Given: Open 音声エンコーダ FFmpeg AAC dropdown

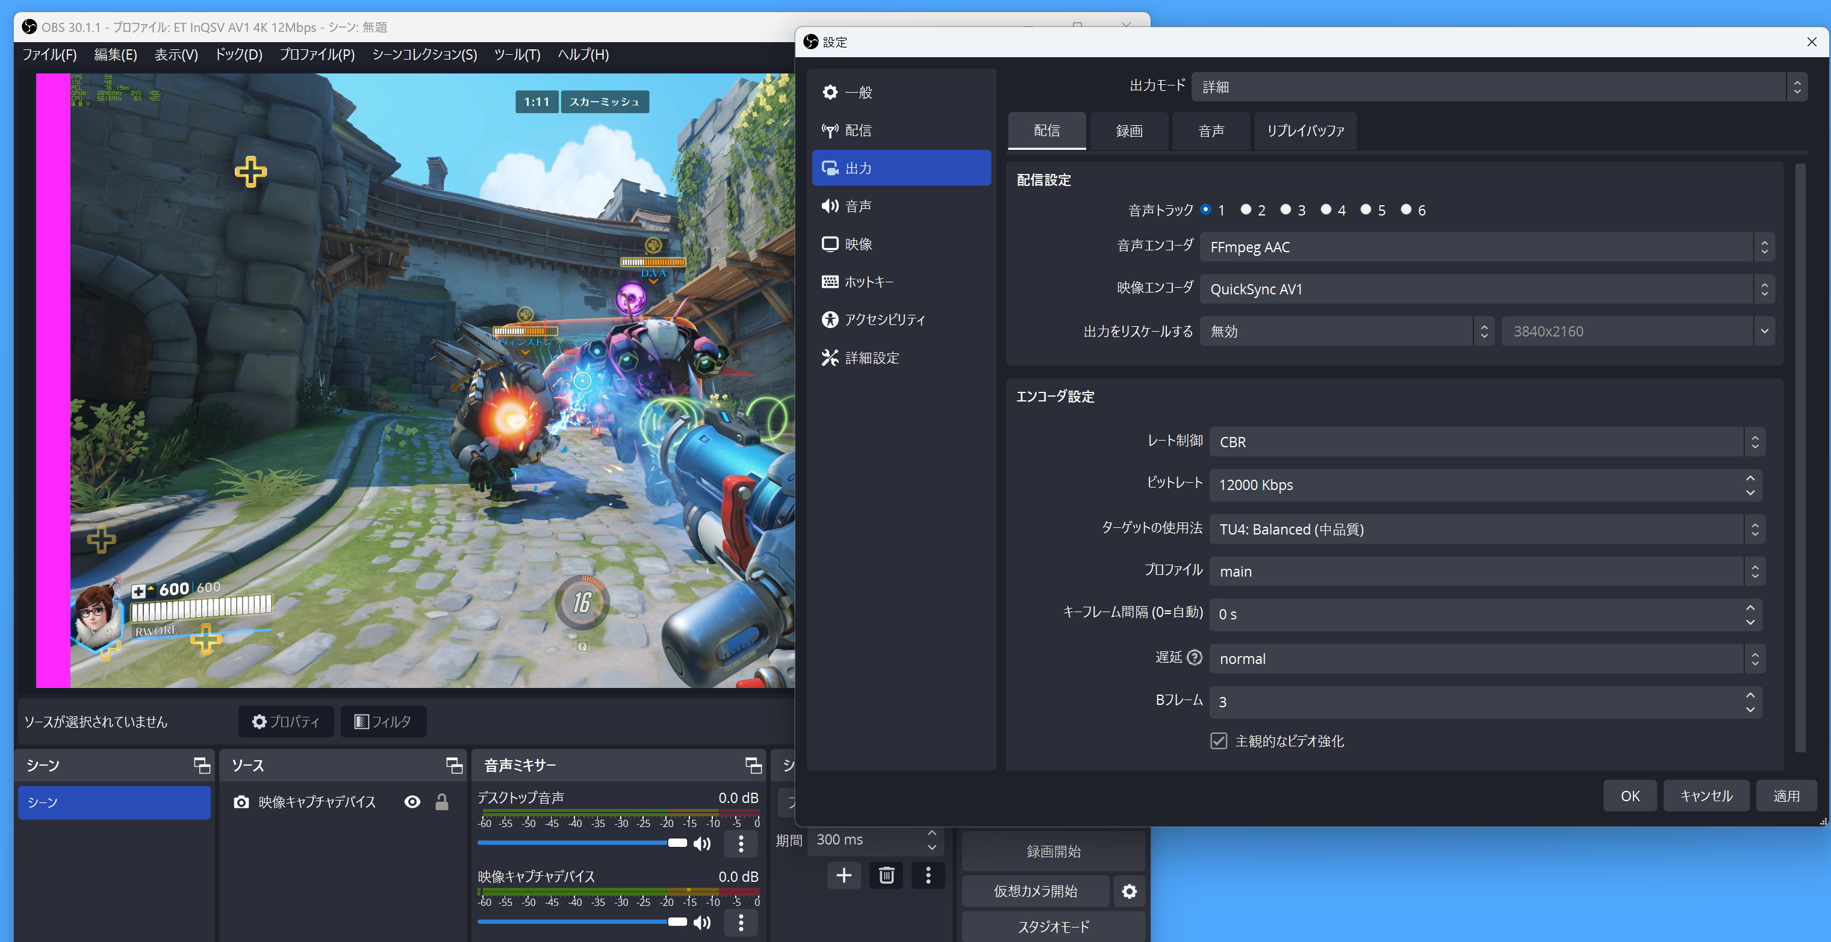Looking at the screenshot, I should click(x=1487, y=247).
